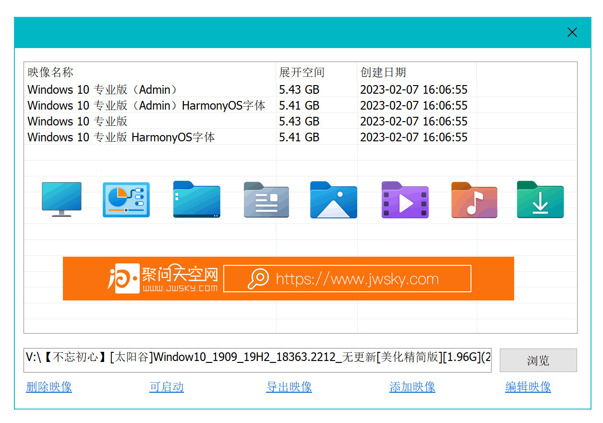Click the creation date in the second row
Viewport: 603px width, 423px height.
(414, 106)
